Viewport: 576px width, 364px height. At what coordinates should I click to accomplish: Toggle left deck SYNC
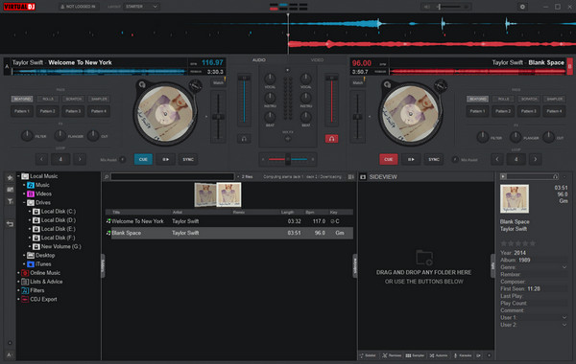pyautogui.click(x=188, y=159)
